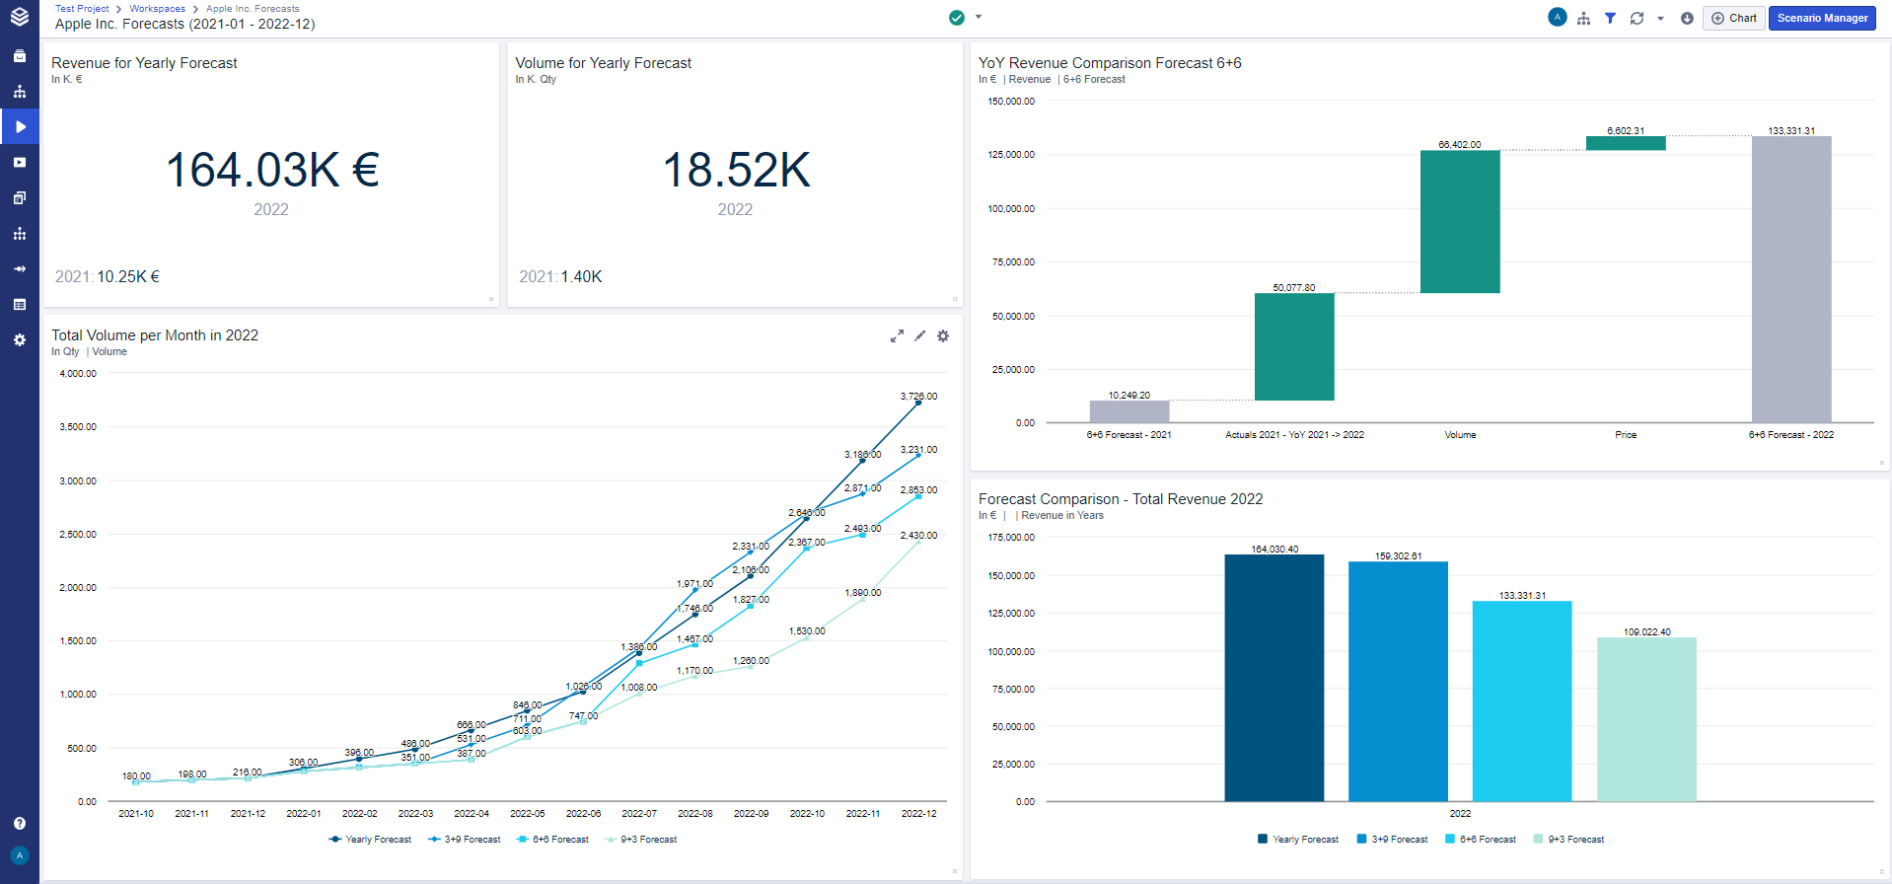
Task: Click the refresh icon in top toolbar
Action: (x=1637, y=18)
